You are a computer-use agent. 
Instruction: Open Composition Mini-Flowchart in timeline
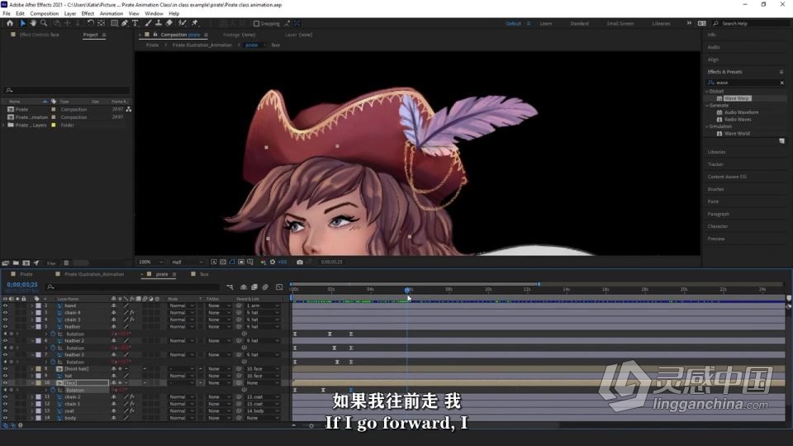point(230,287)
